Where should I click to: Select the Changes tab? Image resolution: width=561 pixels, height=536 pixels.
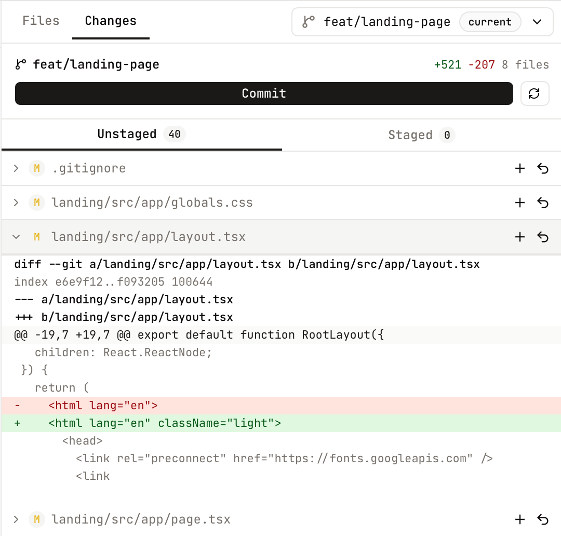(x=110, y=21)
